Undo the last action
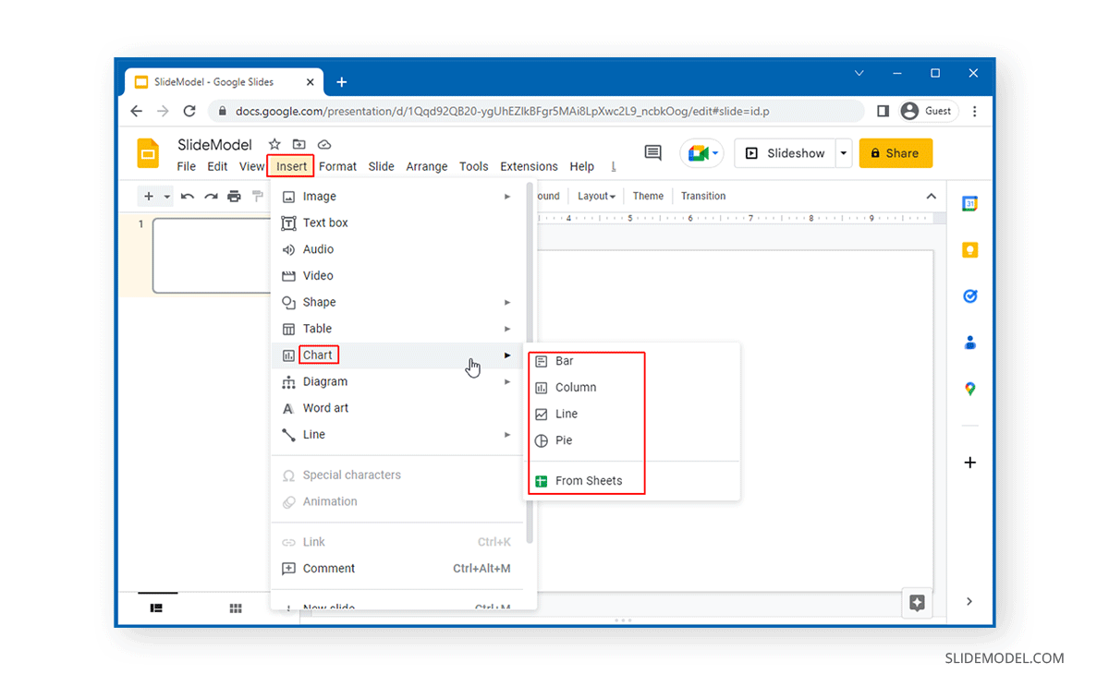 (189, 196)
